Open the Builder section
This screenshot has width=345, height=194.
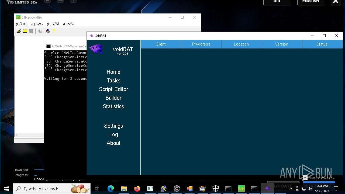pos(113,98)
